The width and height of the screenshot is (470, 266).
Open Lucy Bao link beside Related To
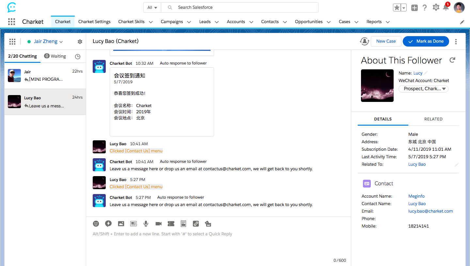click(x=417, y=164)
